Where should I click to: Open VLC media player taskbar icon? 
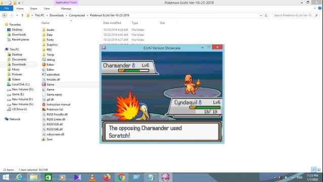[x=92, y=177]
